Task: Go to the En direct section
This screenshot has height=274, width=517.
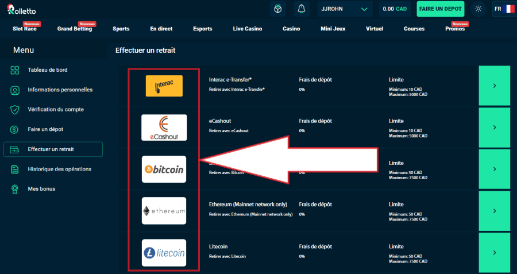Action: [x=161, y=29]
